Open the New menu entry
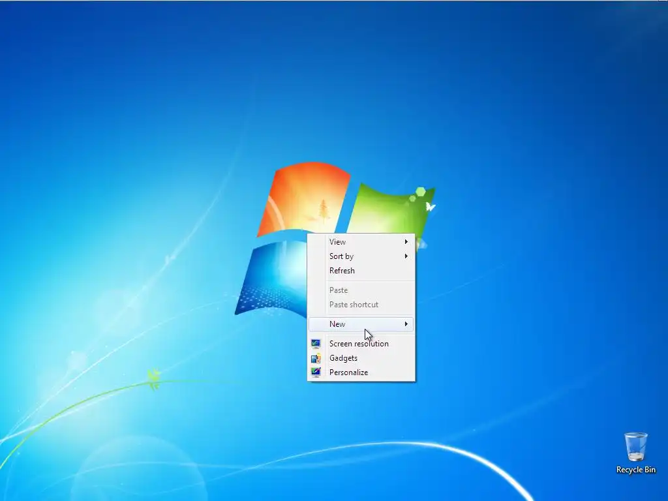This screenshot has width=668, height=501. tap(361, 324)
